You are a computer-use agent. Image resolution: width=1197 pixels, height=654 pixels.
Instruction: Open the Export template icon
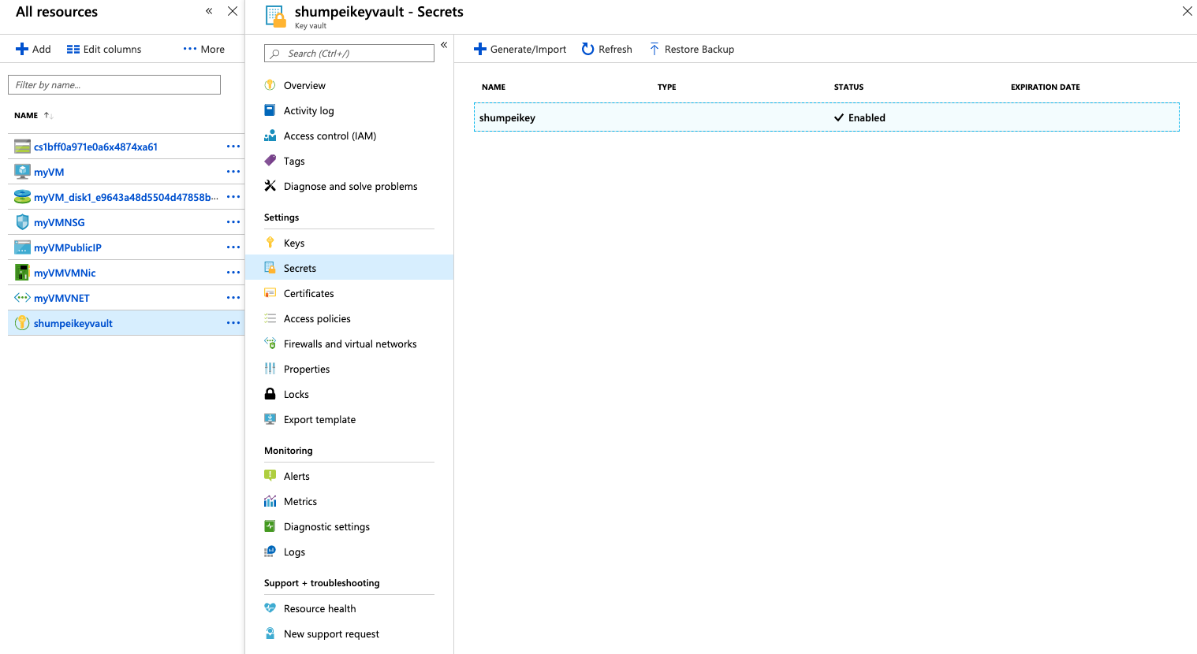click(271, 418)
